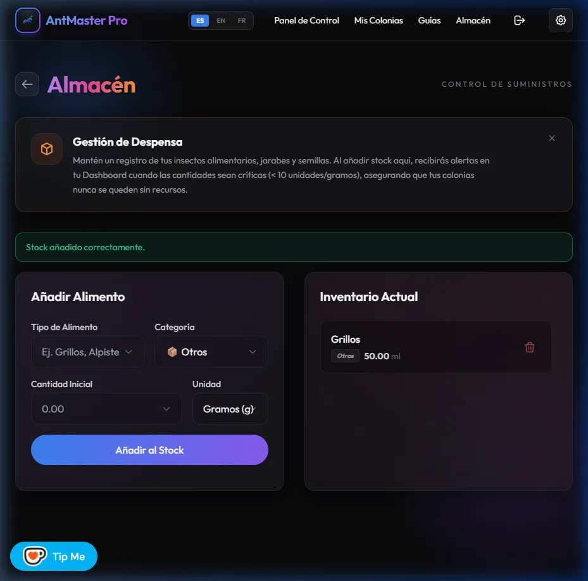
Task: Switch language to EN
Action: pos(221,21)
